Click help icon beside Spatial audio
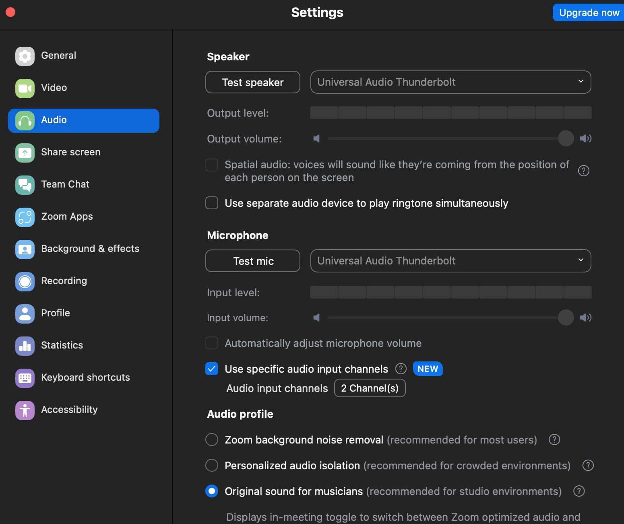The width and height of the screenshot is (624, 524). click(x=583, y=171)
